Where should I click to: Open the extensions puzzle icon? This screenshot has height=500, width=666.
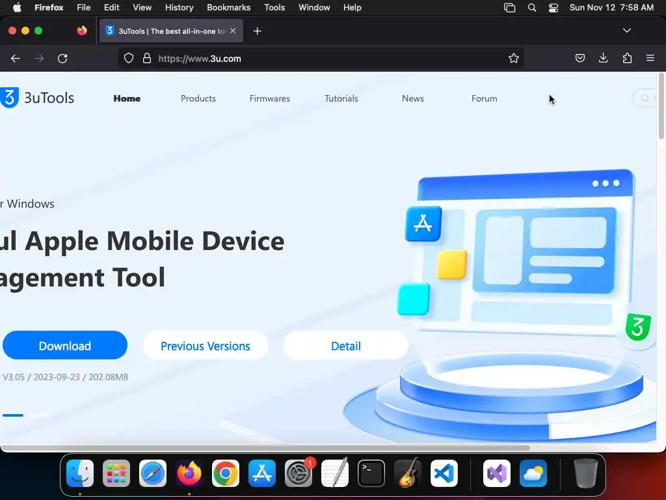pyautogui.click(x=627, y=58)
